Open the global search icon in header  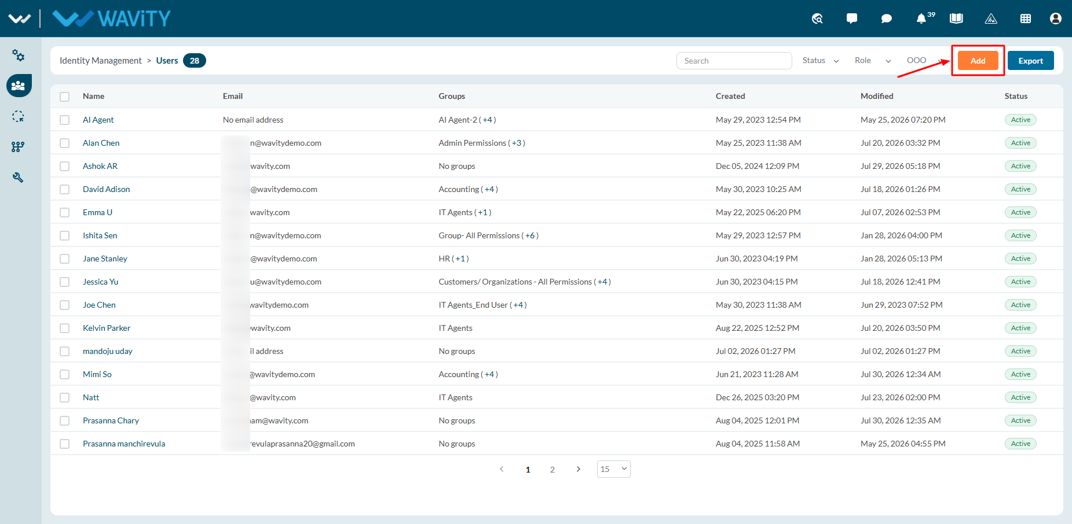pyautogui.click(x=817, y=19)
